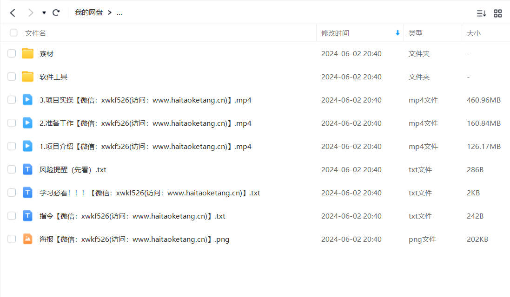Viewport: 510px width, 297px height.
Task: Check the box for 2.准备工作 video
Action: click(12, 123)
